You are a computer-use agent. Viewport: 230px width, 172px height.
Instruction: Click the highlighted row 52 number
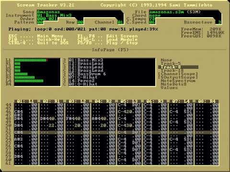(x=9, y=132)
